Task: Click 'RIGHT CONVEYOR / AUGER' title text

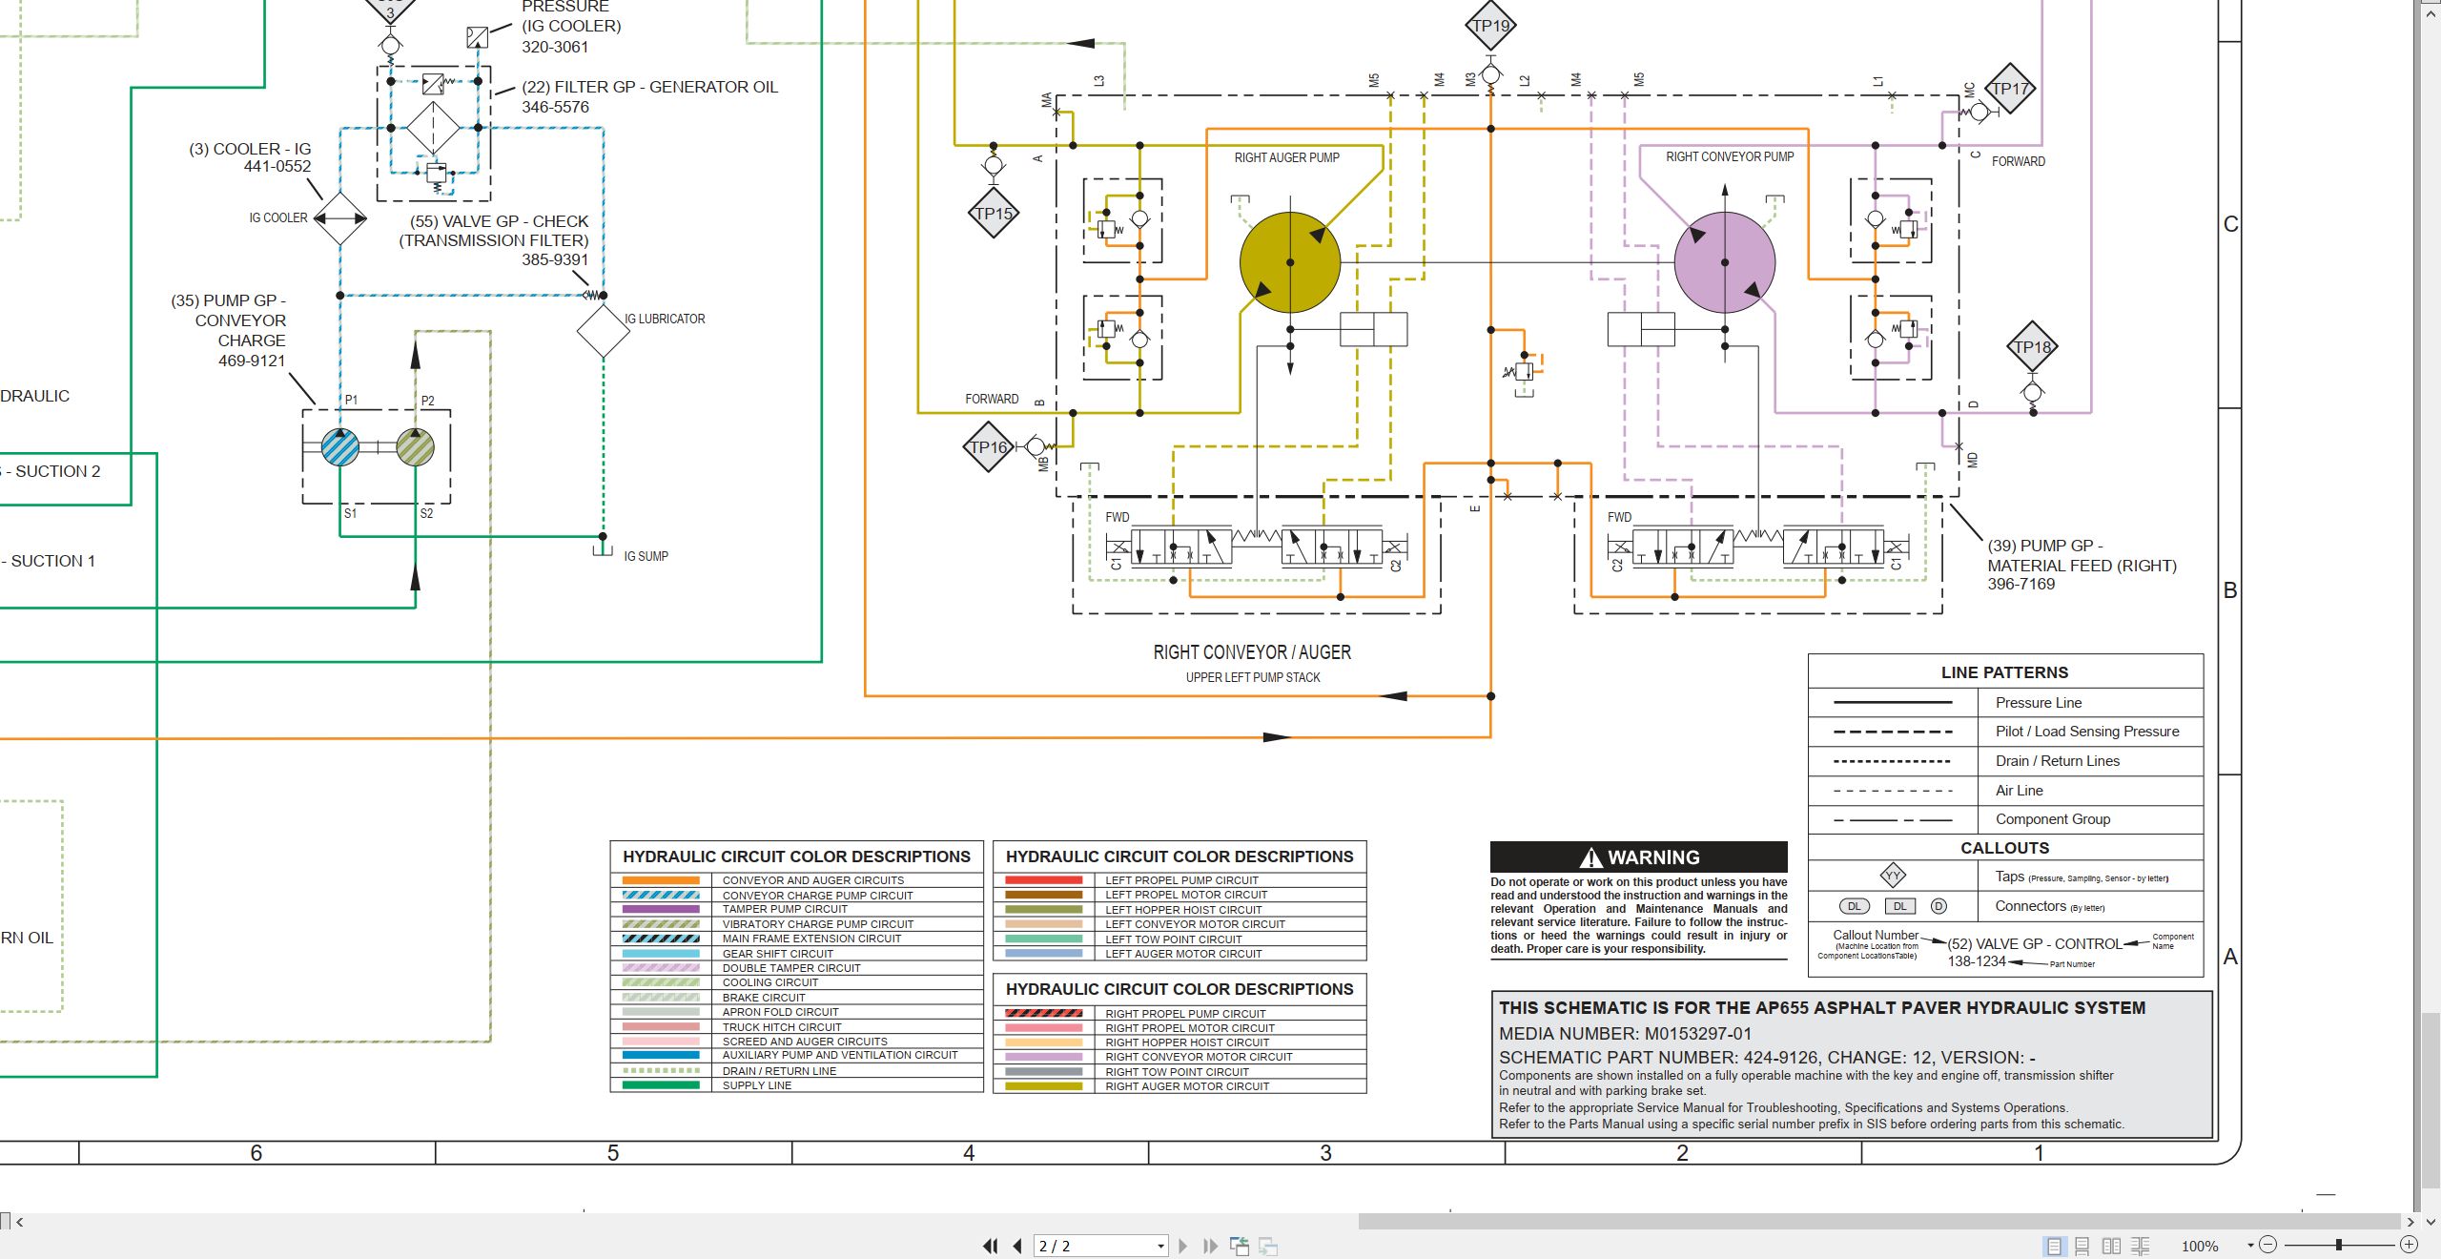Action: click(x=1252, y=652)
